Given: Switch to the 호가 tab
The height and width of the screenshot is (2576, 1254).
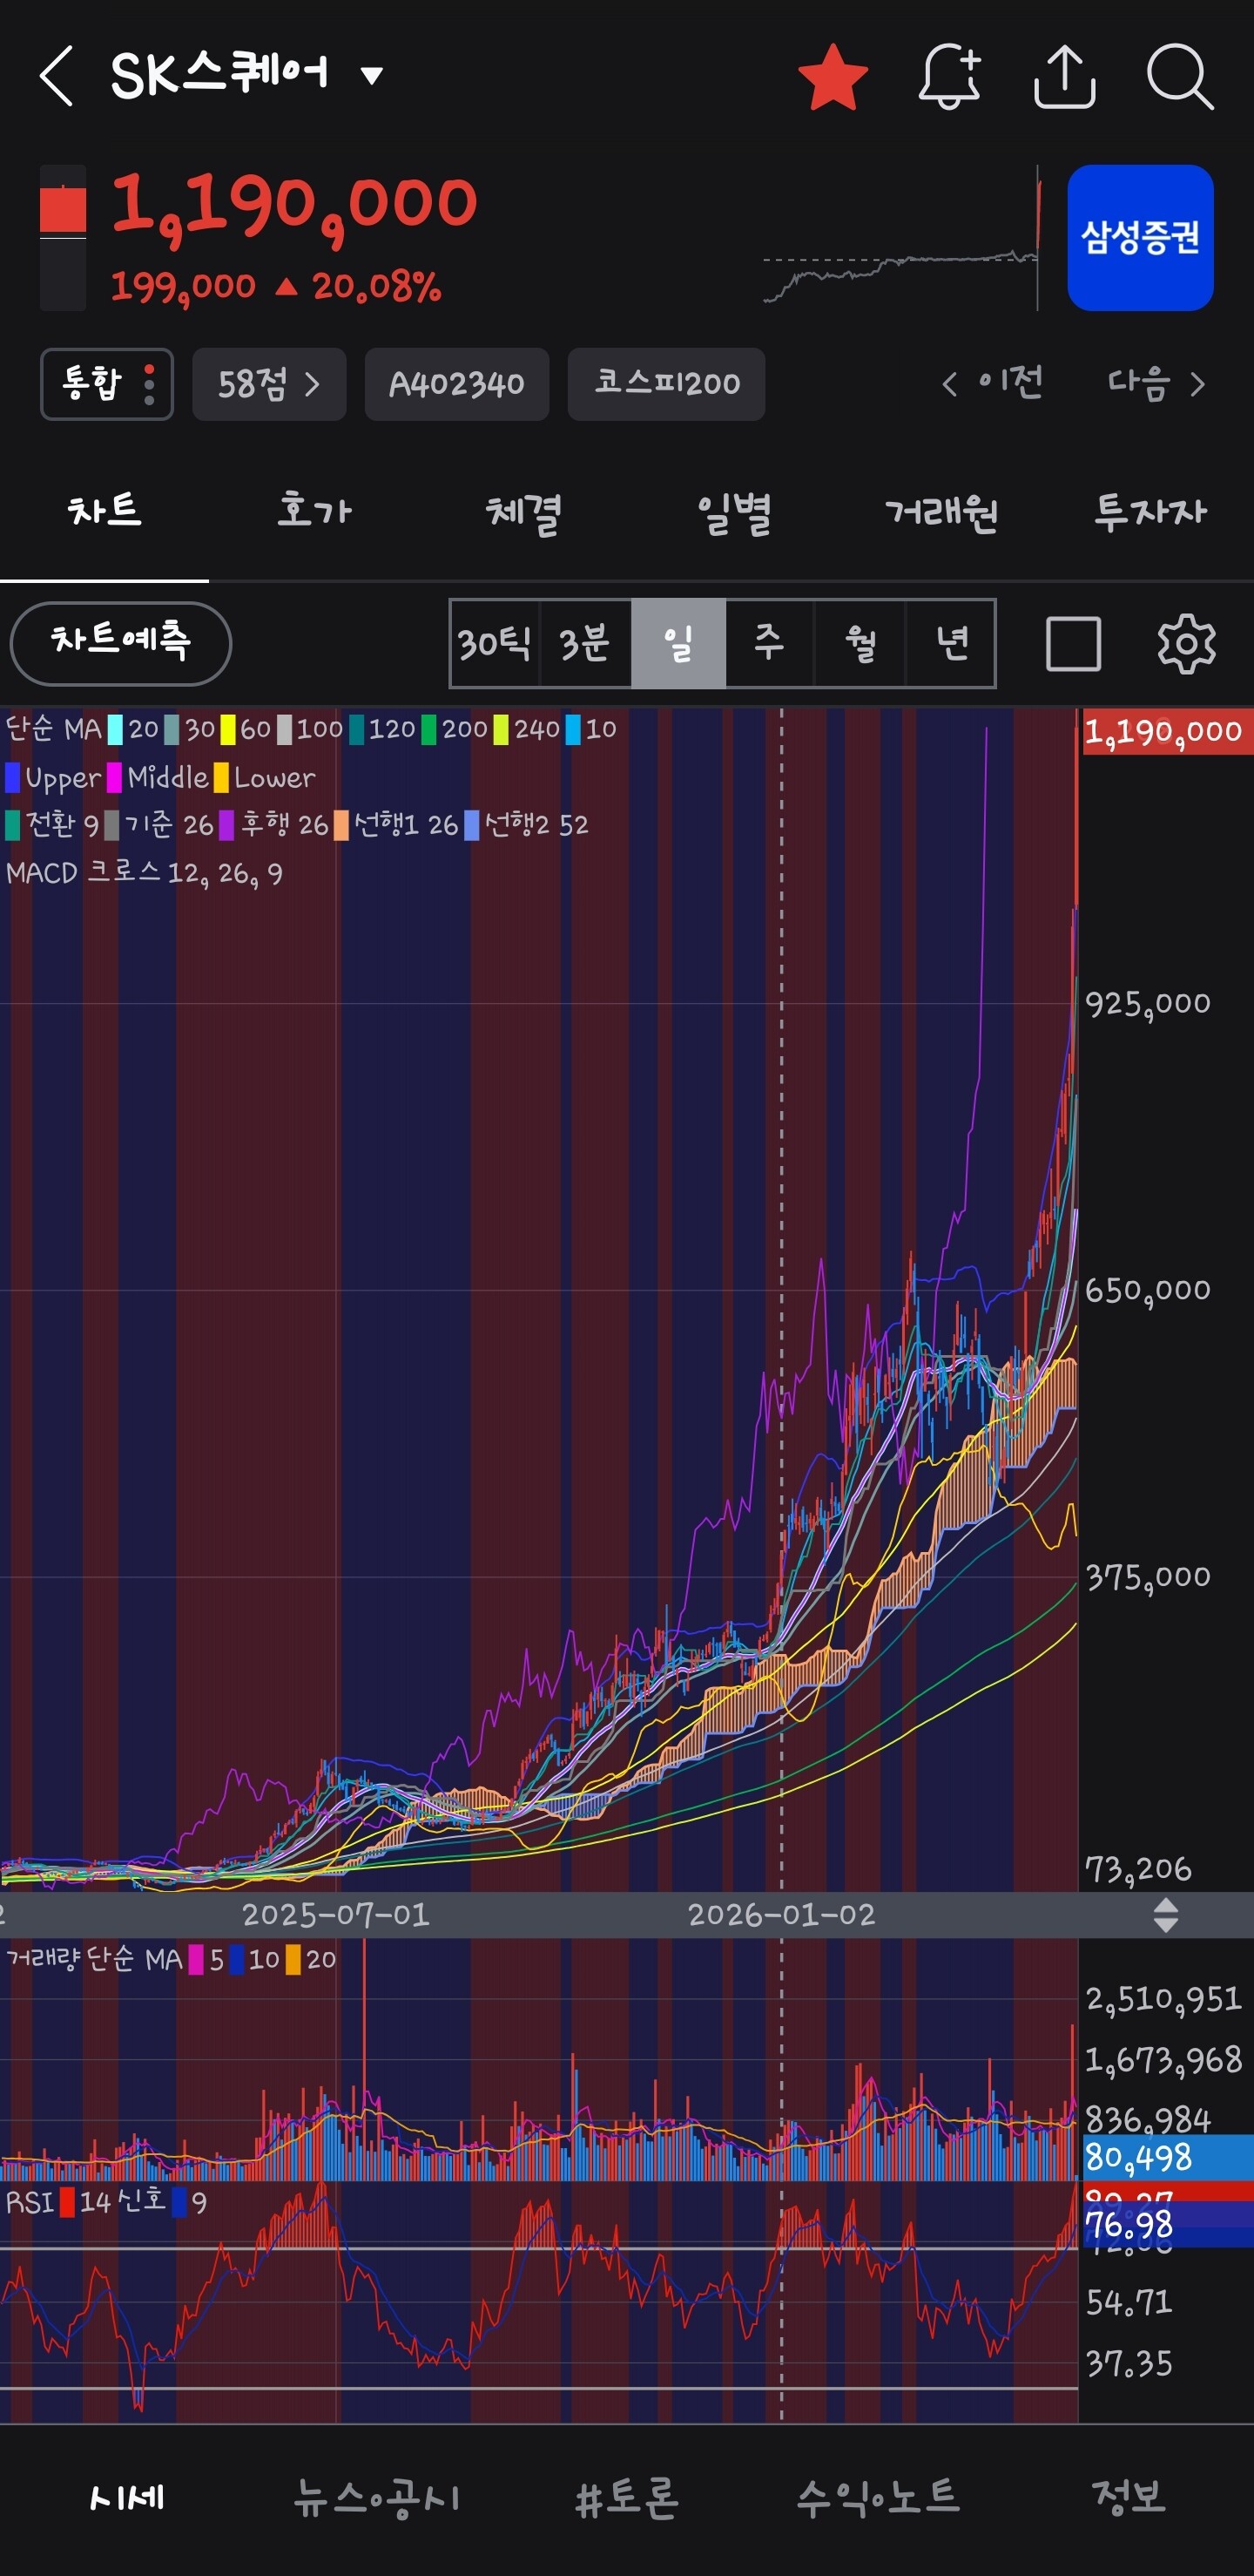Looking at the screenshot, I should pos(313,512).
